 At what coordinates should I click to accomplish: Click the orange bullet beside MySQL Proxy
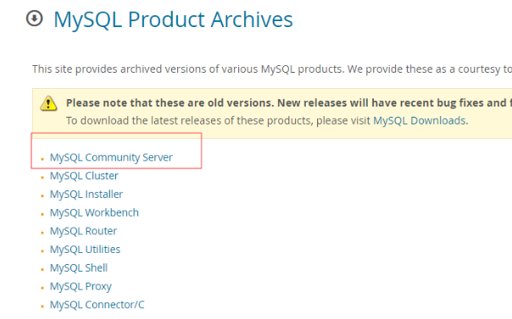pos(42,288)
